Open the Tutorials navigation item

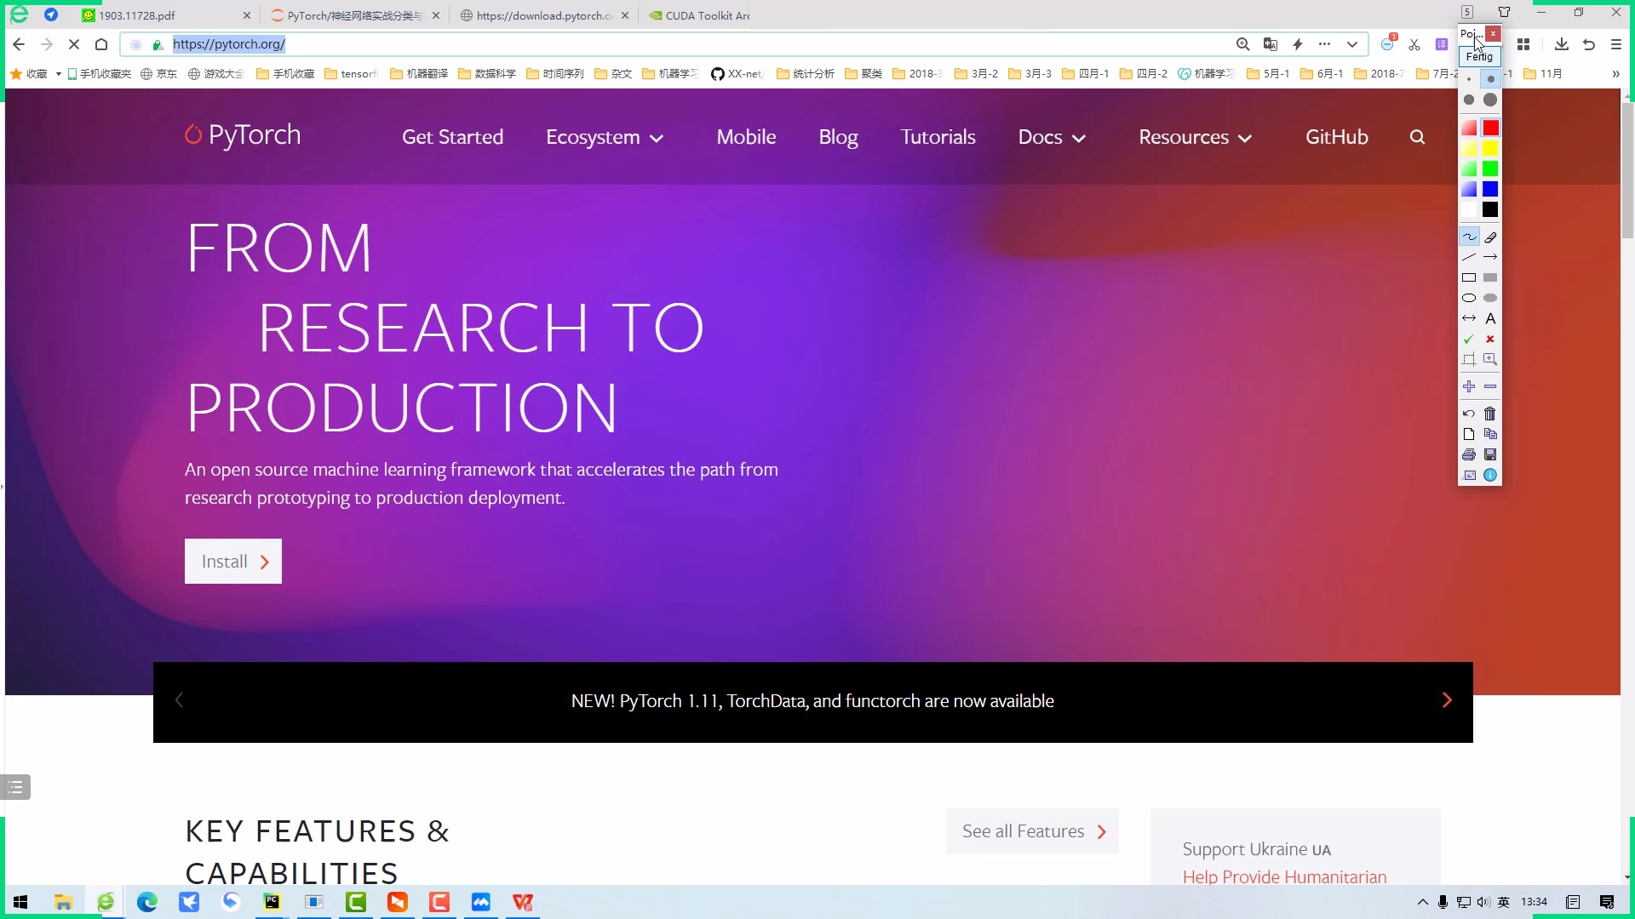[938, 137]
